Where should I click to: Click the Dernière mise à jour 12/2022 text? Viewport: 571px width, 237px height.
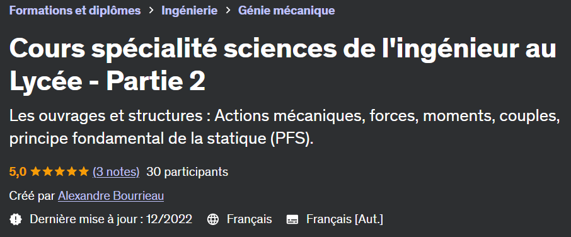[x=111, y=219]
